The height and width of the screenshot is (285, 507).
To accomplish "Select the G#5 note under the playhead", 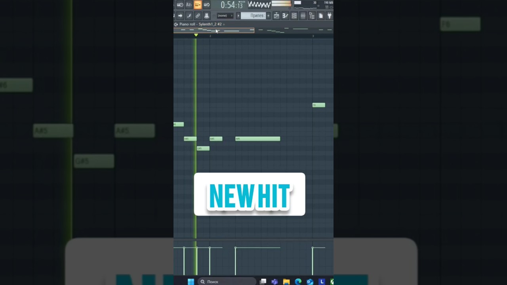I will click(x=203, y=148).
